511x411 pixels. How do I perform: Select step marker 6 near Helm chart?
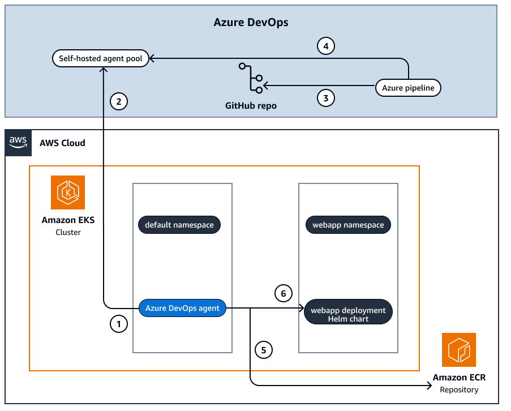pos(284,293)
